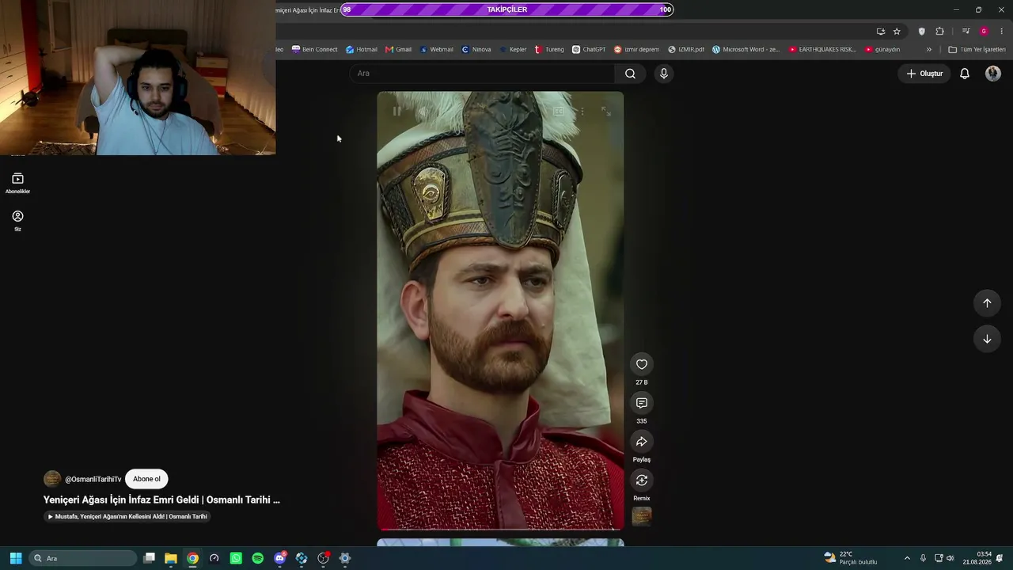Go to the previous Short with up arrow

(x=987, y=302)
